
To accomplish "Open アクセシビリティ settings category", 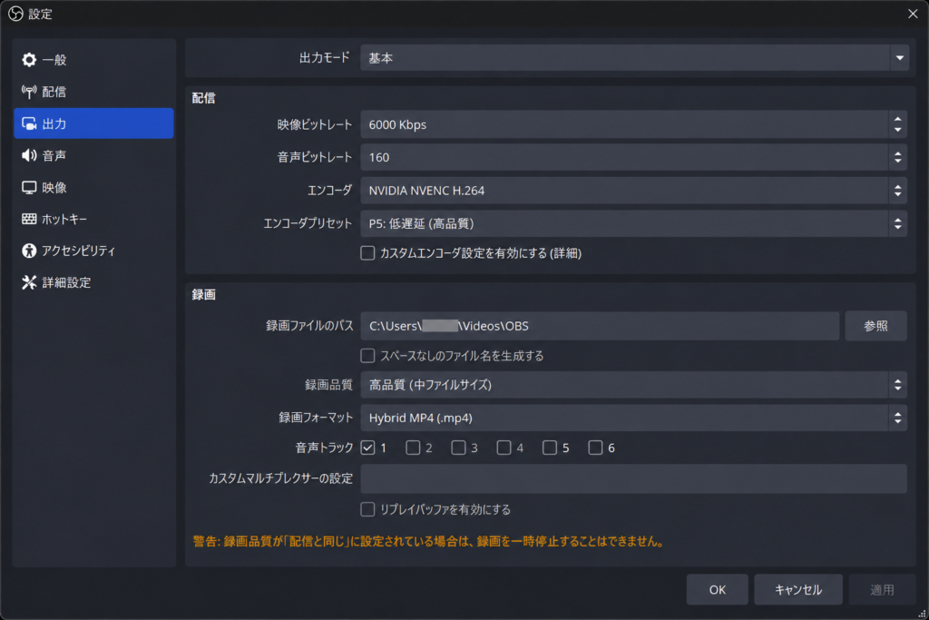I will click(93, 251).
